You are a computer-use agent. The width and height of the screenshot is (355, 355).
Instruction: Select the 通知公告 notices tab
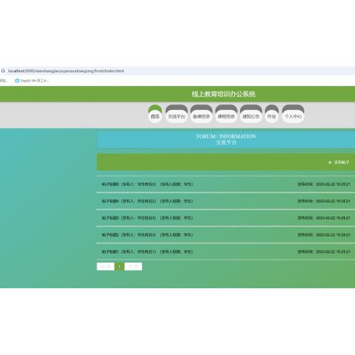251,114
